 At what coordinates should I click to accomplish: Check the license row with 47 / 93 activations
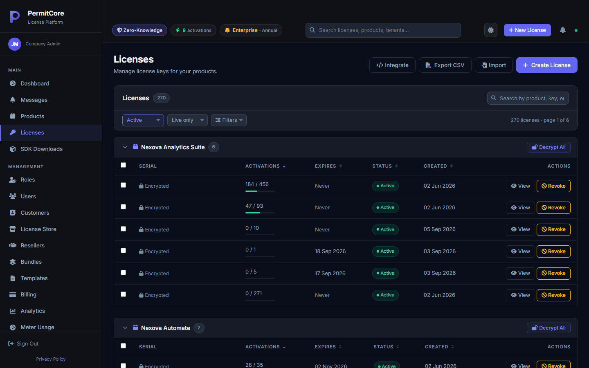[x=124, y=207]
